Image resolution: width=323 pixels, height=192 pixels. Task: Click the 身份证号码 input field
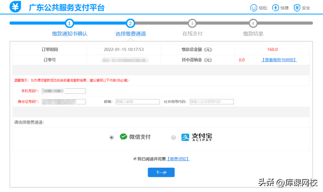(x=64, y=102)
